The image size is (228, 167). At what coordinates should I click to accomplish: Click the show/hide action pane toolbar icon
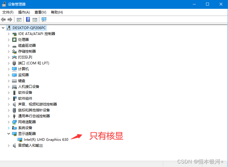(x=35, y=19)
